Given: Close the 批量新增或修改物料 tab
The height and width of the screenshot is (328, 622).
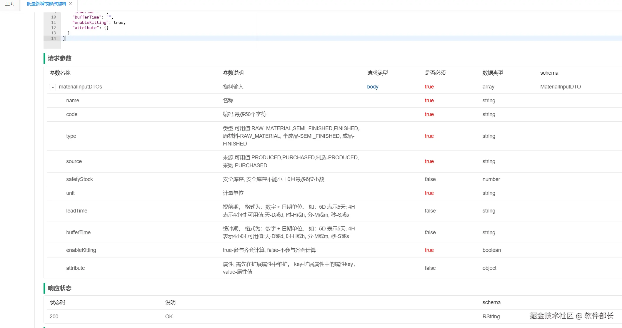Looking at the screenshot, I should click(x=71, y=4).
